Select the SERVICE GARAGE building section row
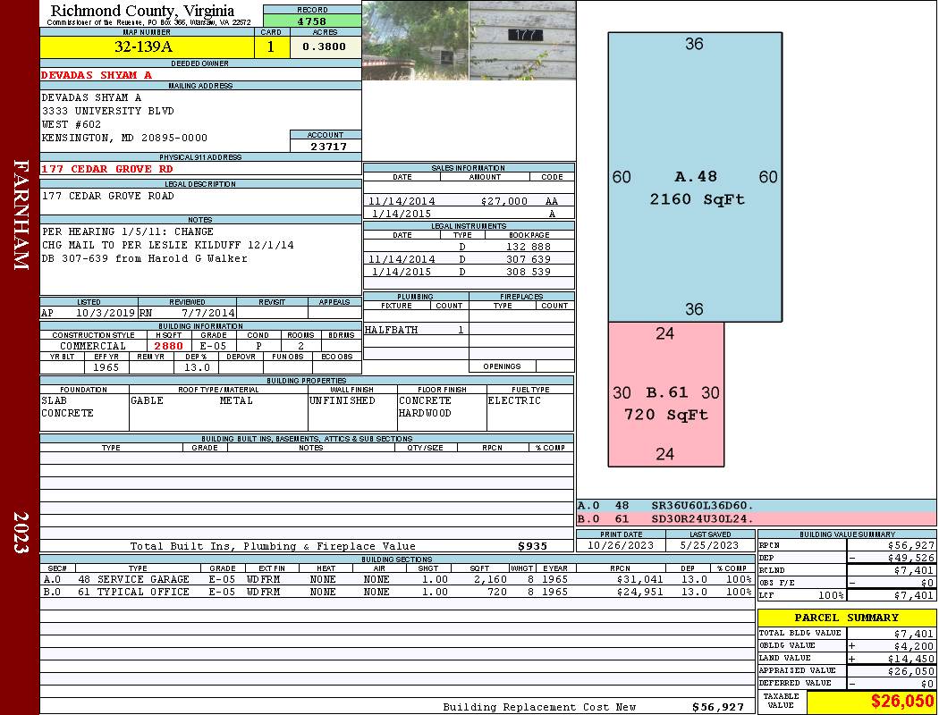939x715 pixels. pos(397,579)
